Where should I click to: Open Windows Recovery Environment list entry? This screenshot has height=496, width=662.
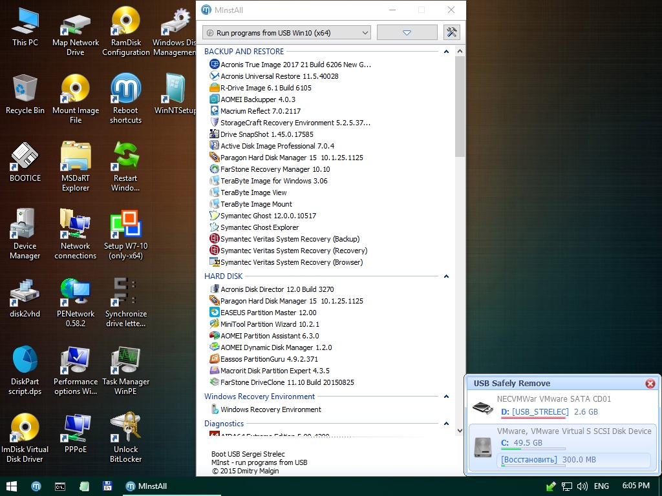266,409
